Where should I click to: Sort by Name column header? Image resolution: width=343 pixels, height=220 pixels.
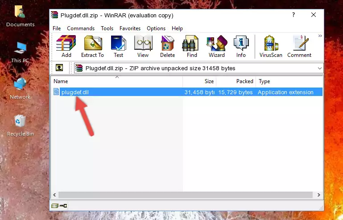117,81
